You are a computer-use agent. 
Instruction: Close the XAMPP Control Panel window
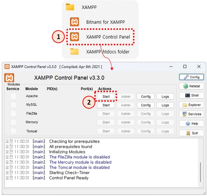(x=199, y=67)
